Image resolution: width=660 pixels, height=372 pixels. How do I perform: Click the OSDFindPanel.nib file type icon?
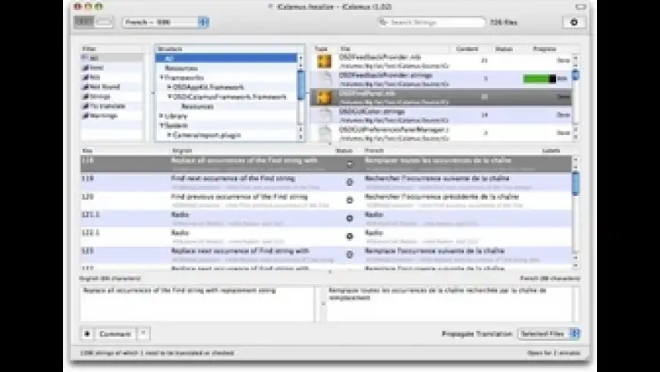pyautogui.click(x=324, y=97)
